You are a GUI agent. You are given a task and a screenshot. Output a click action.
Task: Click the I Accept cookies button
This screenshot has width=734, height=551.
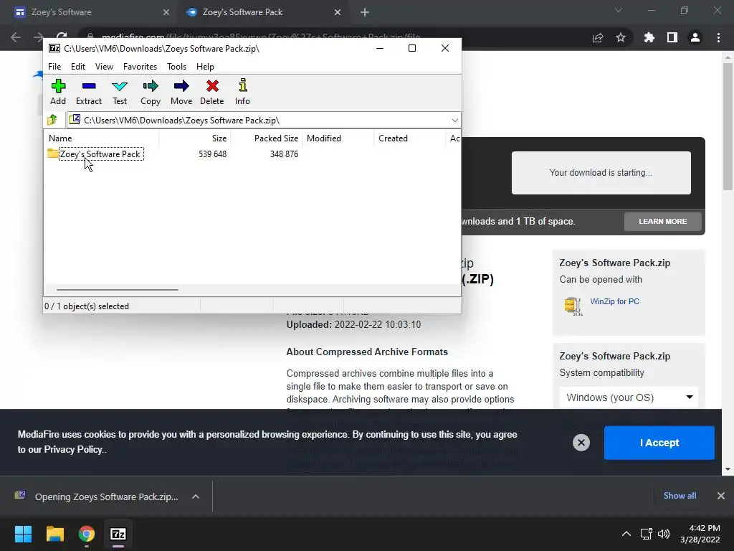pyautogui.click(x=659, y=443)
